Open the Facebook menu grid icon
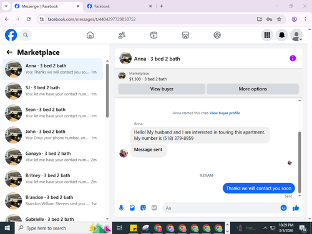312x234 pixels. click(x=267, y=35)
